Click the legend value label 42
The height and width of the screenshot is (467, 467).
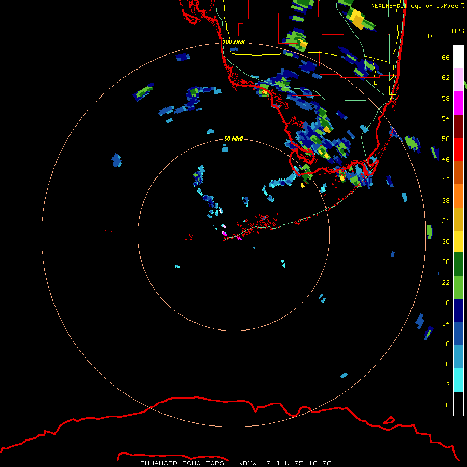tap(446, 180)
